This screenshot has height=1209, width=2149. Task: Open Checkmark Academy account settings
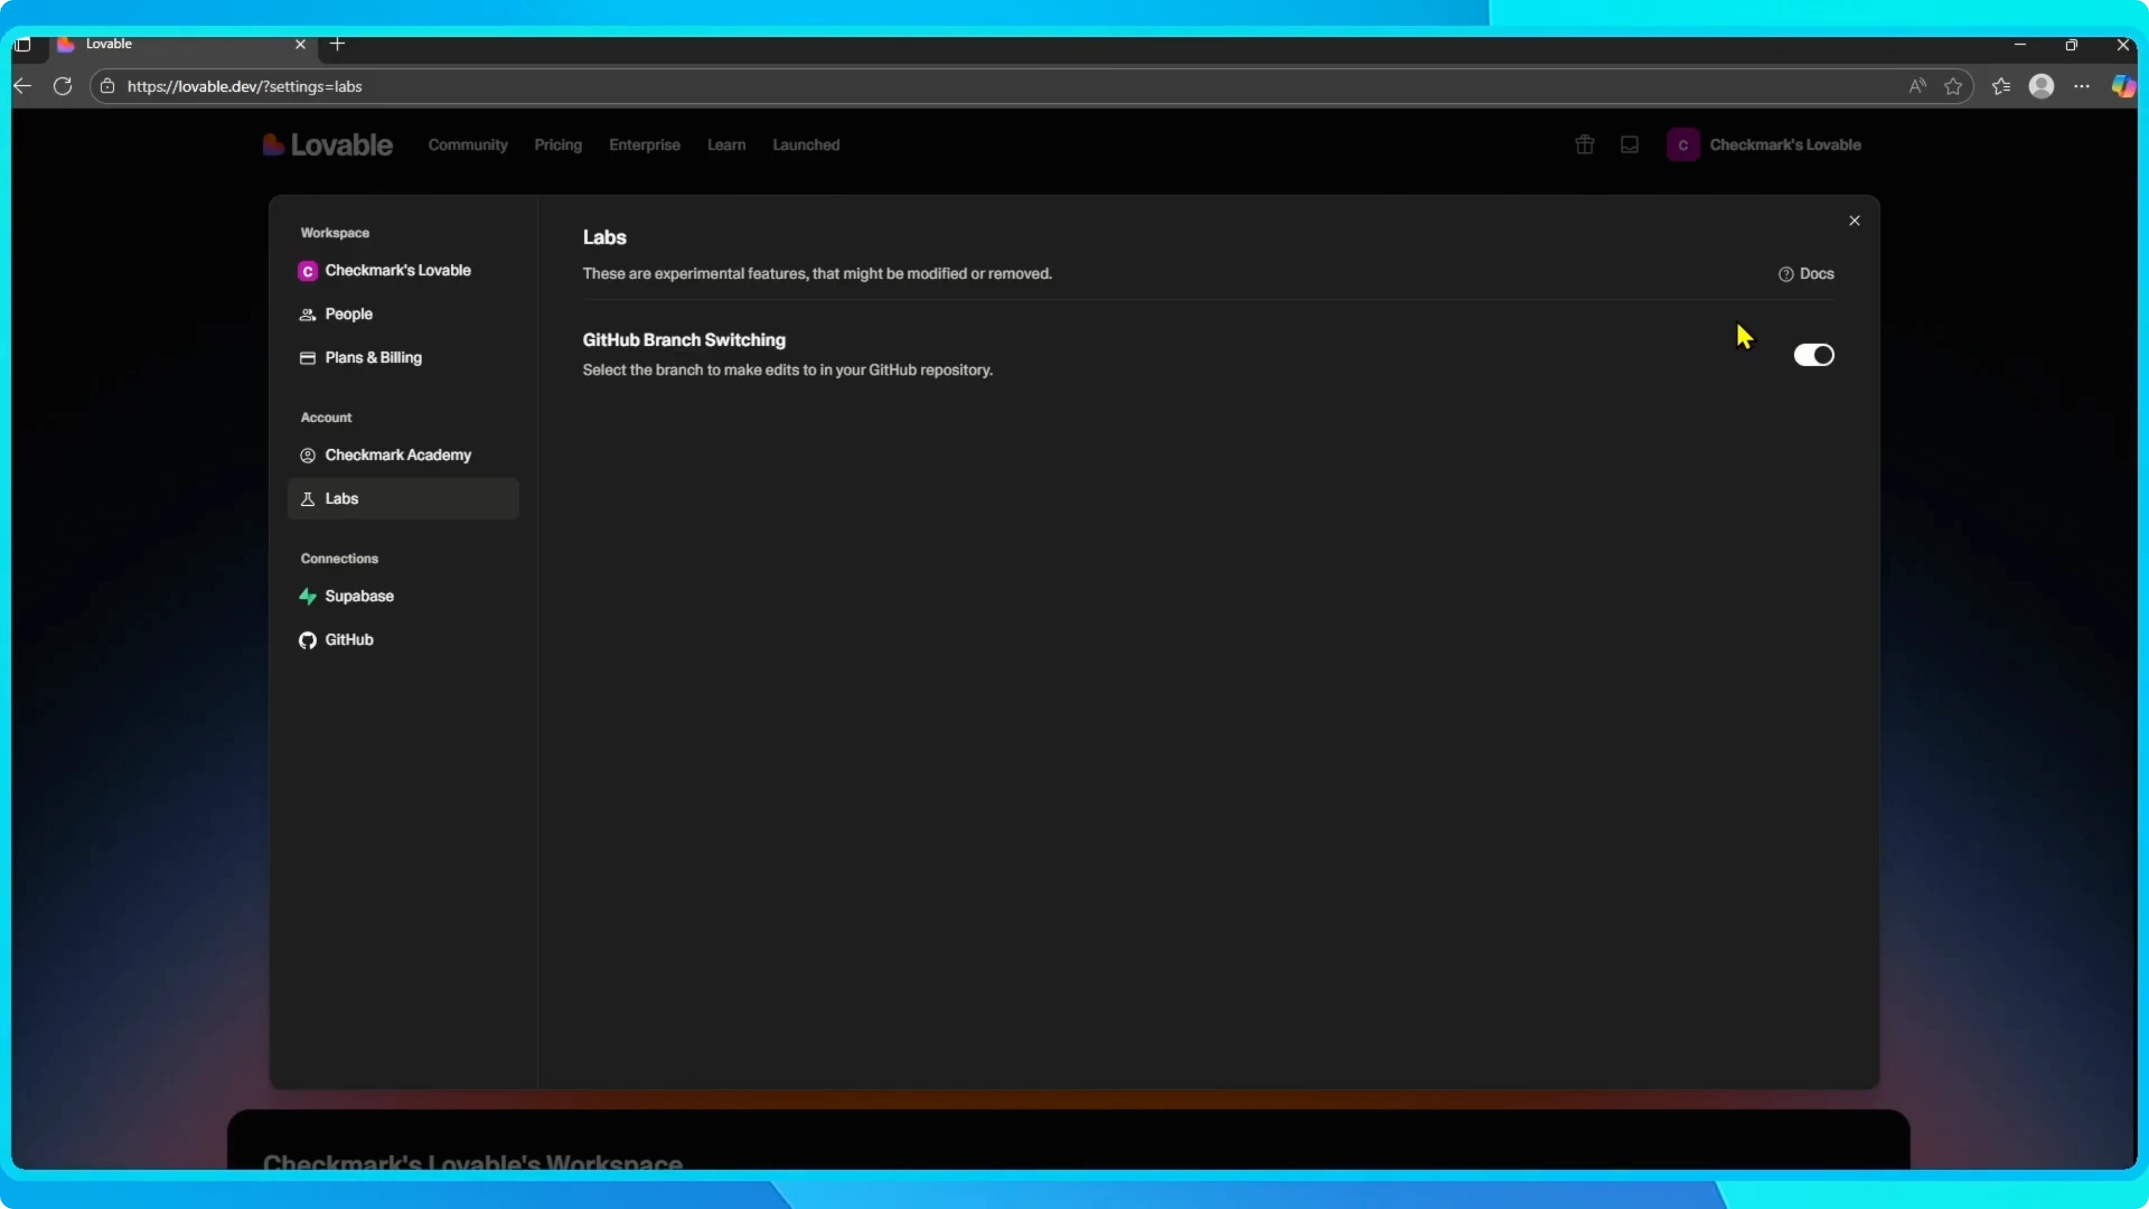[403, 455]
